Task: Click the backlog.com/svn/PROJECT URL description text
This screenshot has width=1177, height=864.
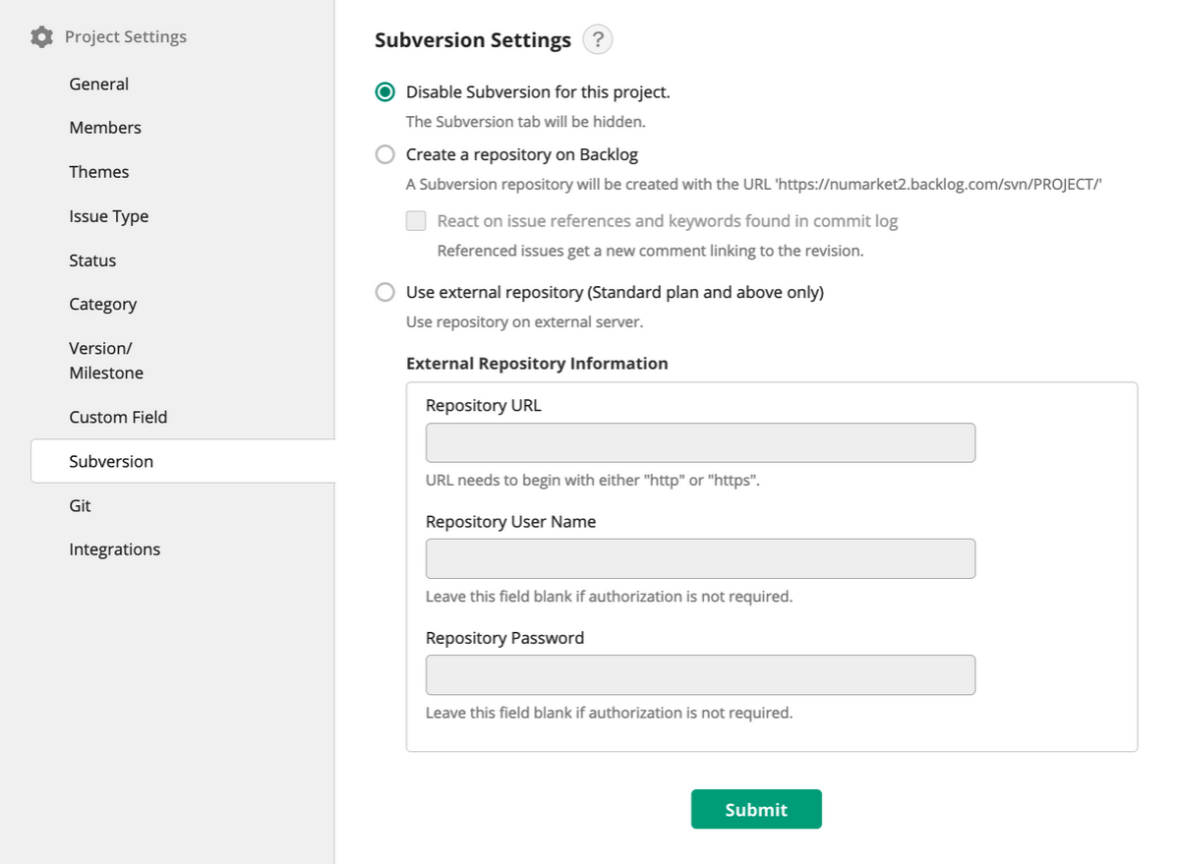Action: click(753, 185)
